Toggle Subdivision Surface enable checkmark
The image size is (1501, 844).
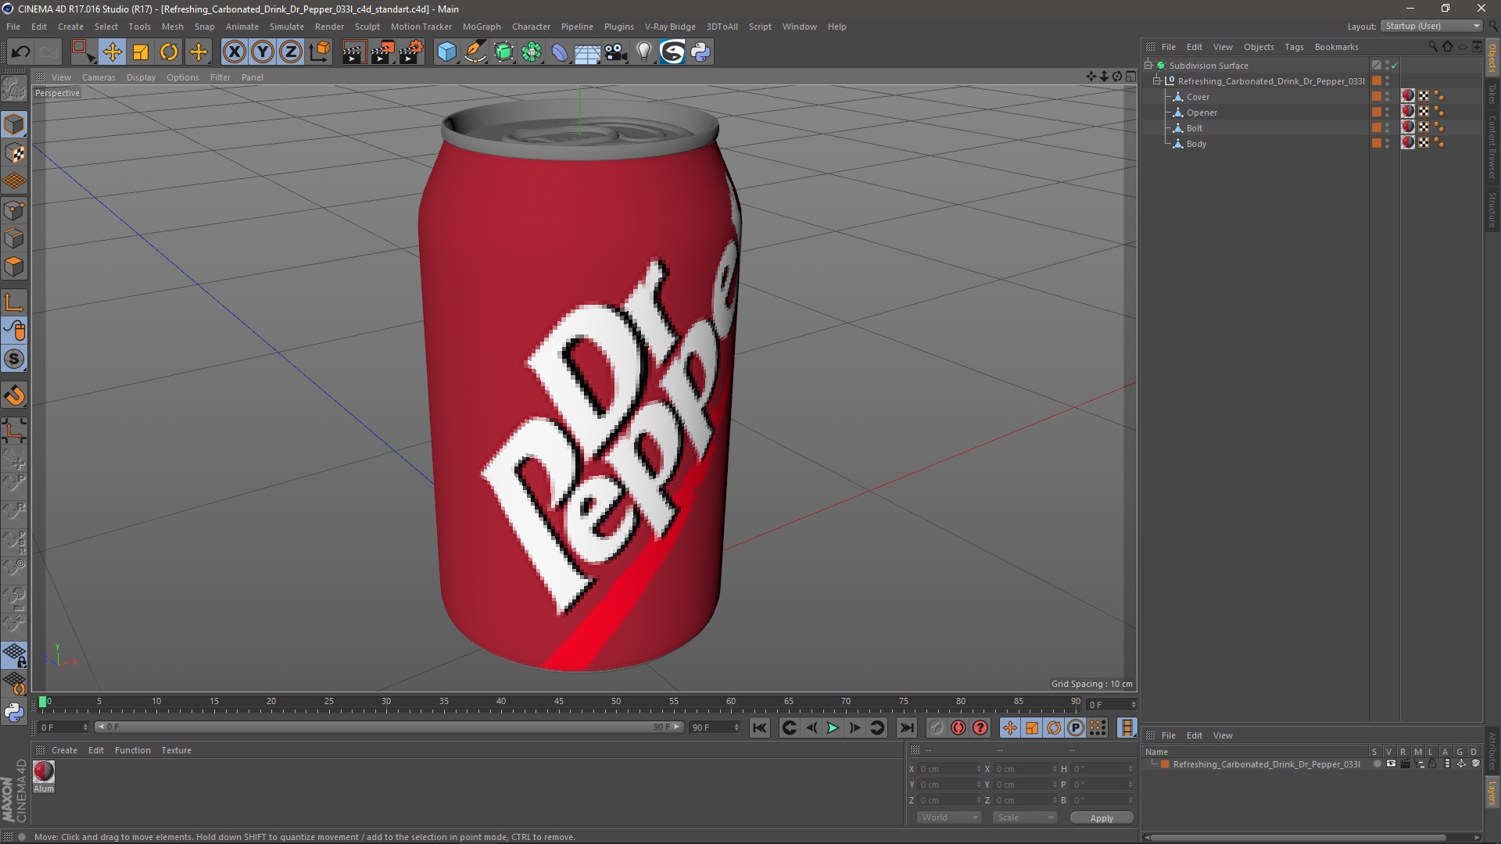(x=1395, y=66)
